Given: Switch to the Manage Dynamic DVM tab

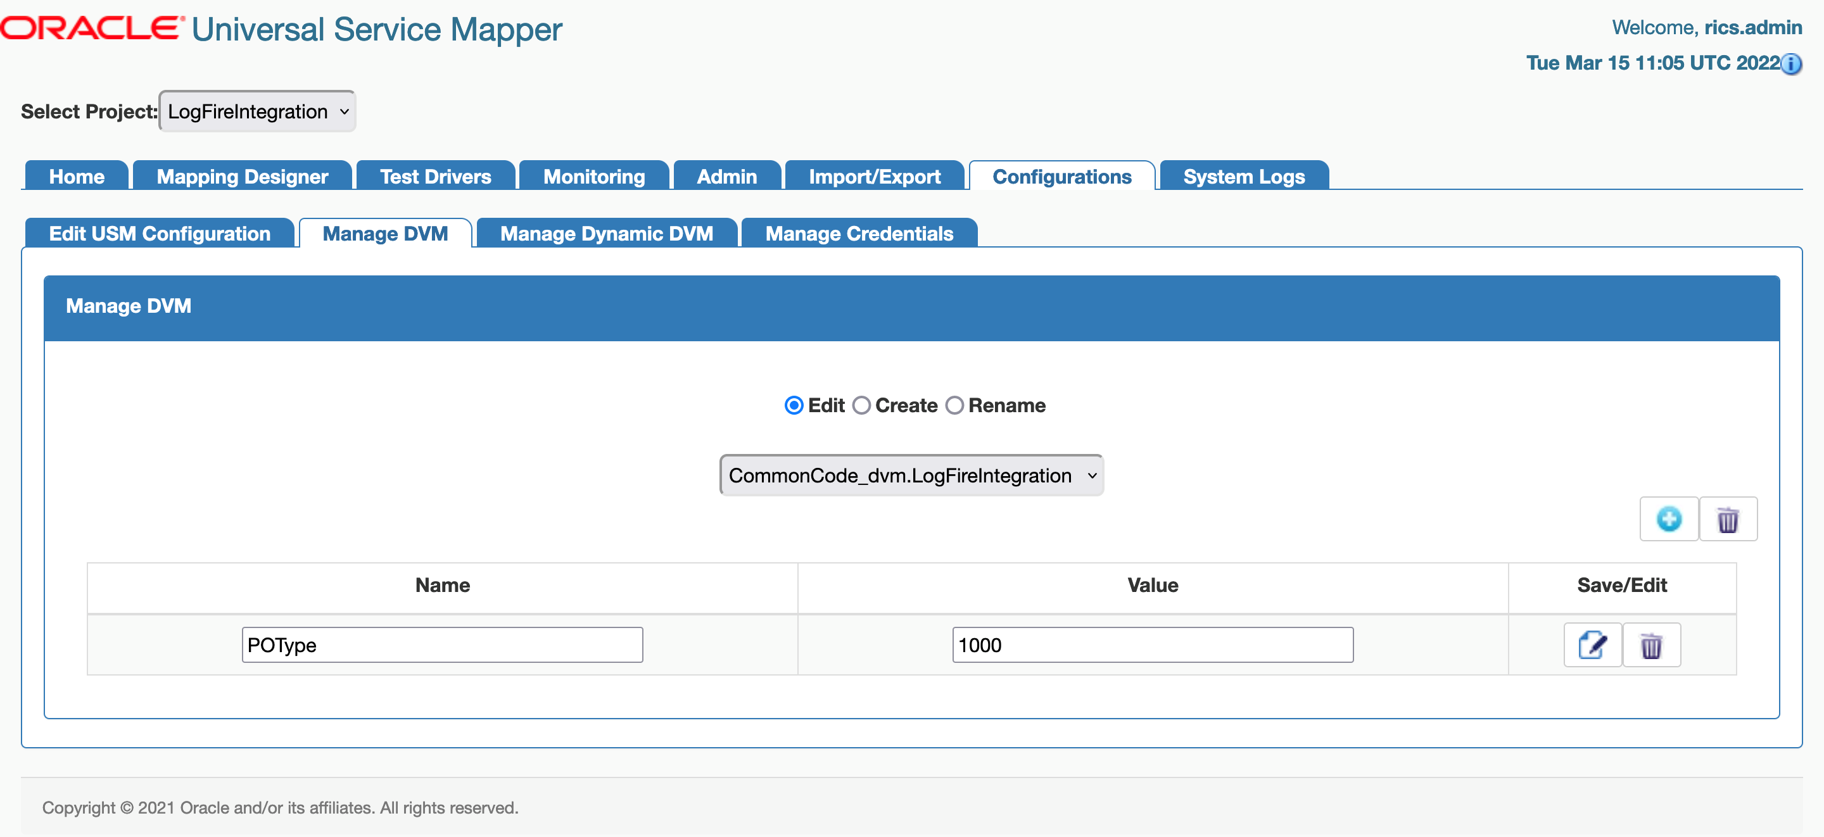Looking at the screenshot, I should point(606,233).
